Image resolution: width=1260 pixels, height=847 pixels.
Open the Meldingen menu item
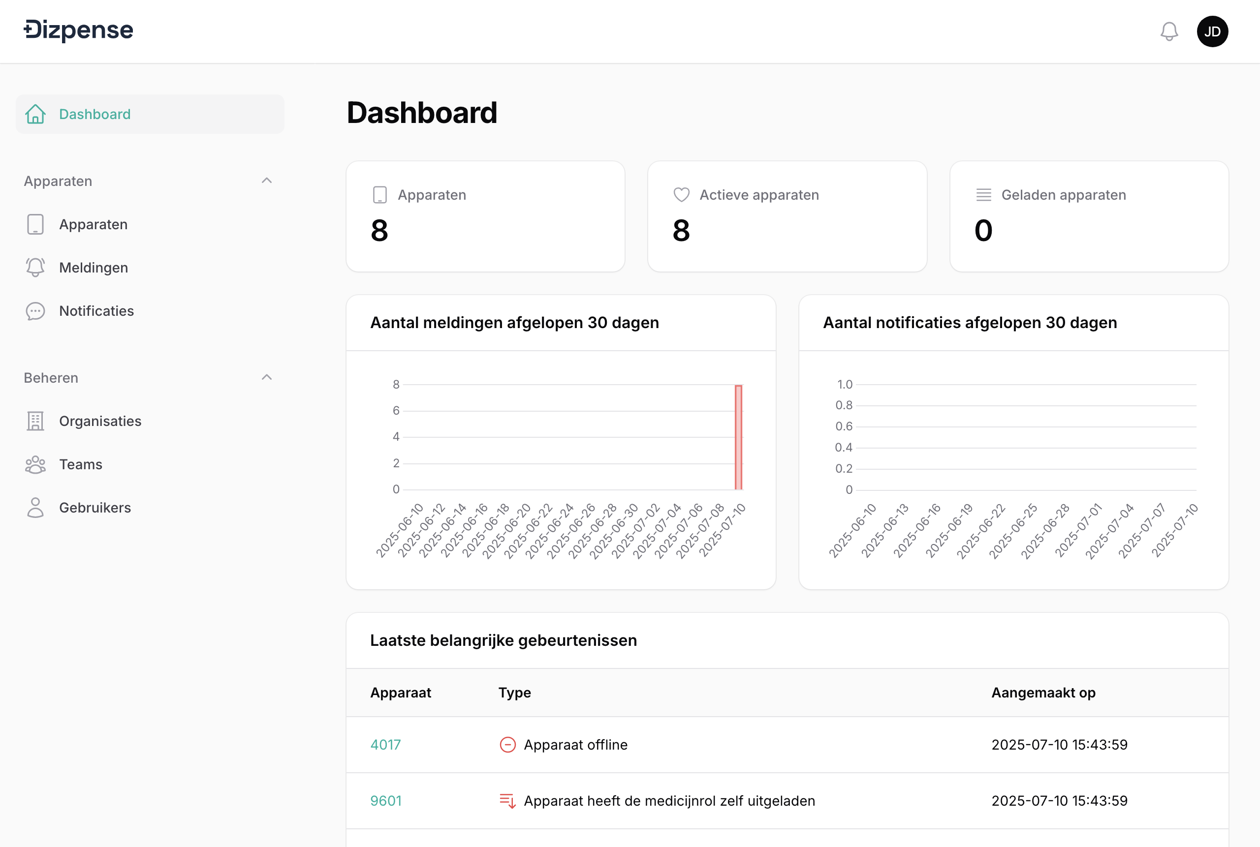tap(94, 268)
